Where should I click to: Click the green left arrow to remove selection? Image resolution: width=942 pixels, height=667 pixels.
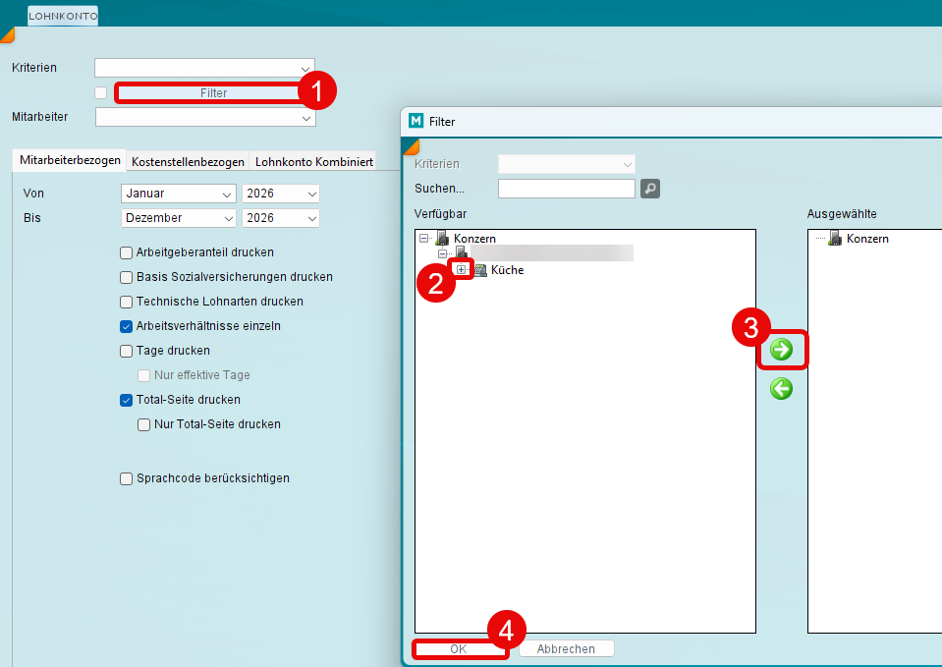[x=781, y=390]
